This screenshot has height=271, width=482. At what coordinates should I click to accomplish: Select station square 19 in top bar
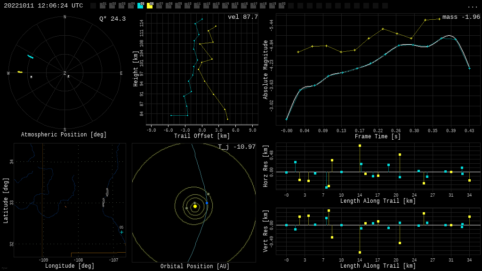coord(272,6)
